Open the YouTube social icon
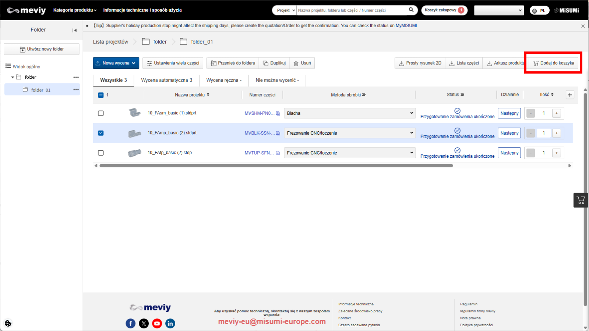 [x=157, y=324]
